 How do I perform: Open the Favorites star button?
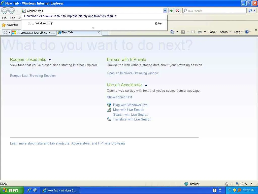click(10, 25)
